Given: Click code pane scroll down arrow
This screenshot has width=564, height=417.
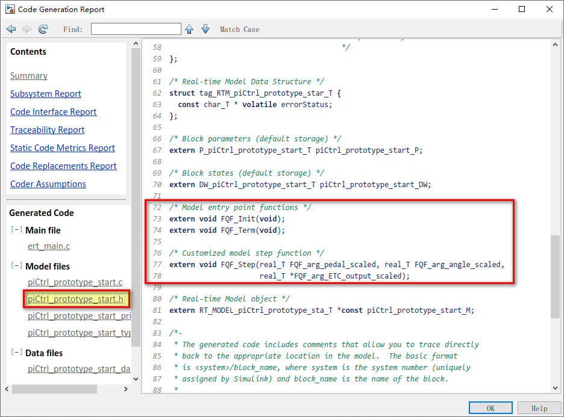Looking at the screenshot, I should pyautogui.click(x=556, y=388).
